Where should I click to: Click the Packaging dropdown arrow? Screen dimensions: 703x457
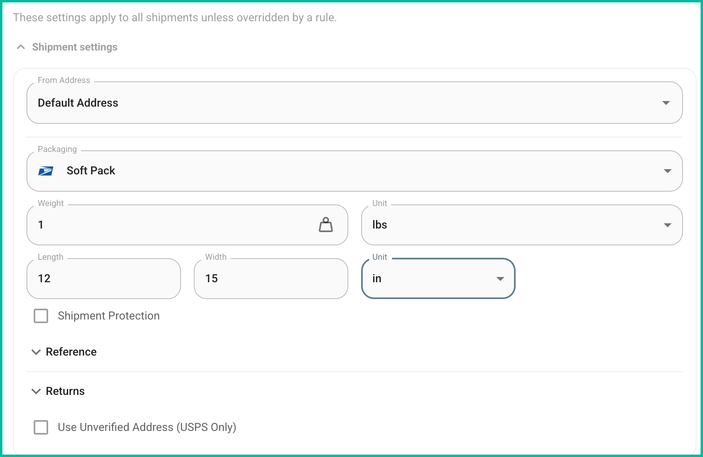click(x=667, y=171)
